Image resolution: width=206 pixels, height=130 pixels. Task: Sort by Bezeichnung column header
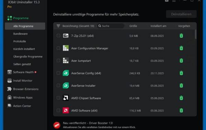[78, 26]
